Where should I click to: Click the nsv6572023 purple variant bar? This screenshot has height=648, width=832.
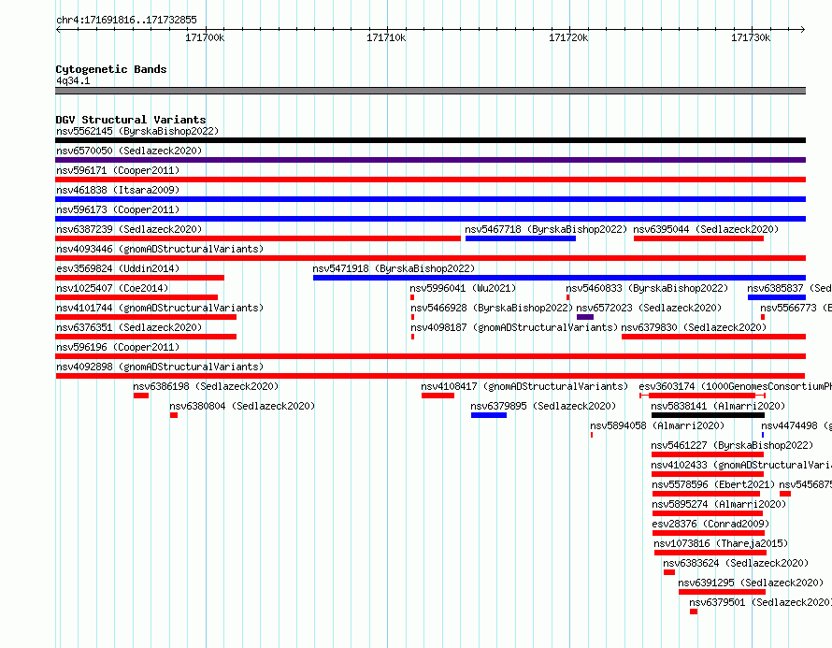(584, 317)
